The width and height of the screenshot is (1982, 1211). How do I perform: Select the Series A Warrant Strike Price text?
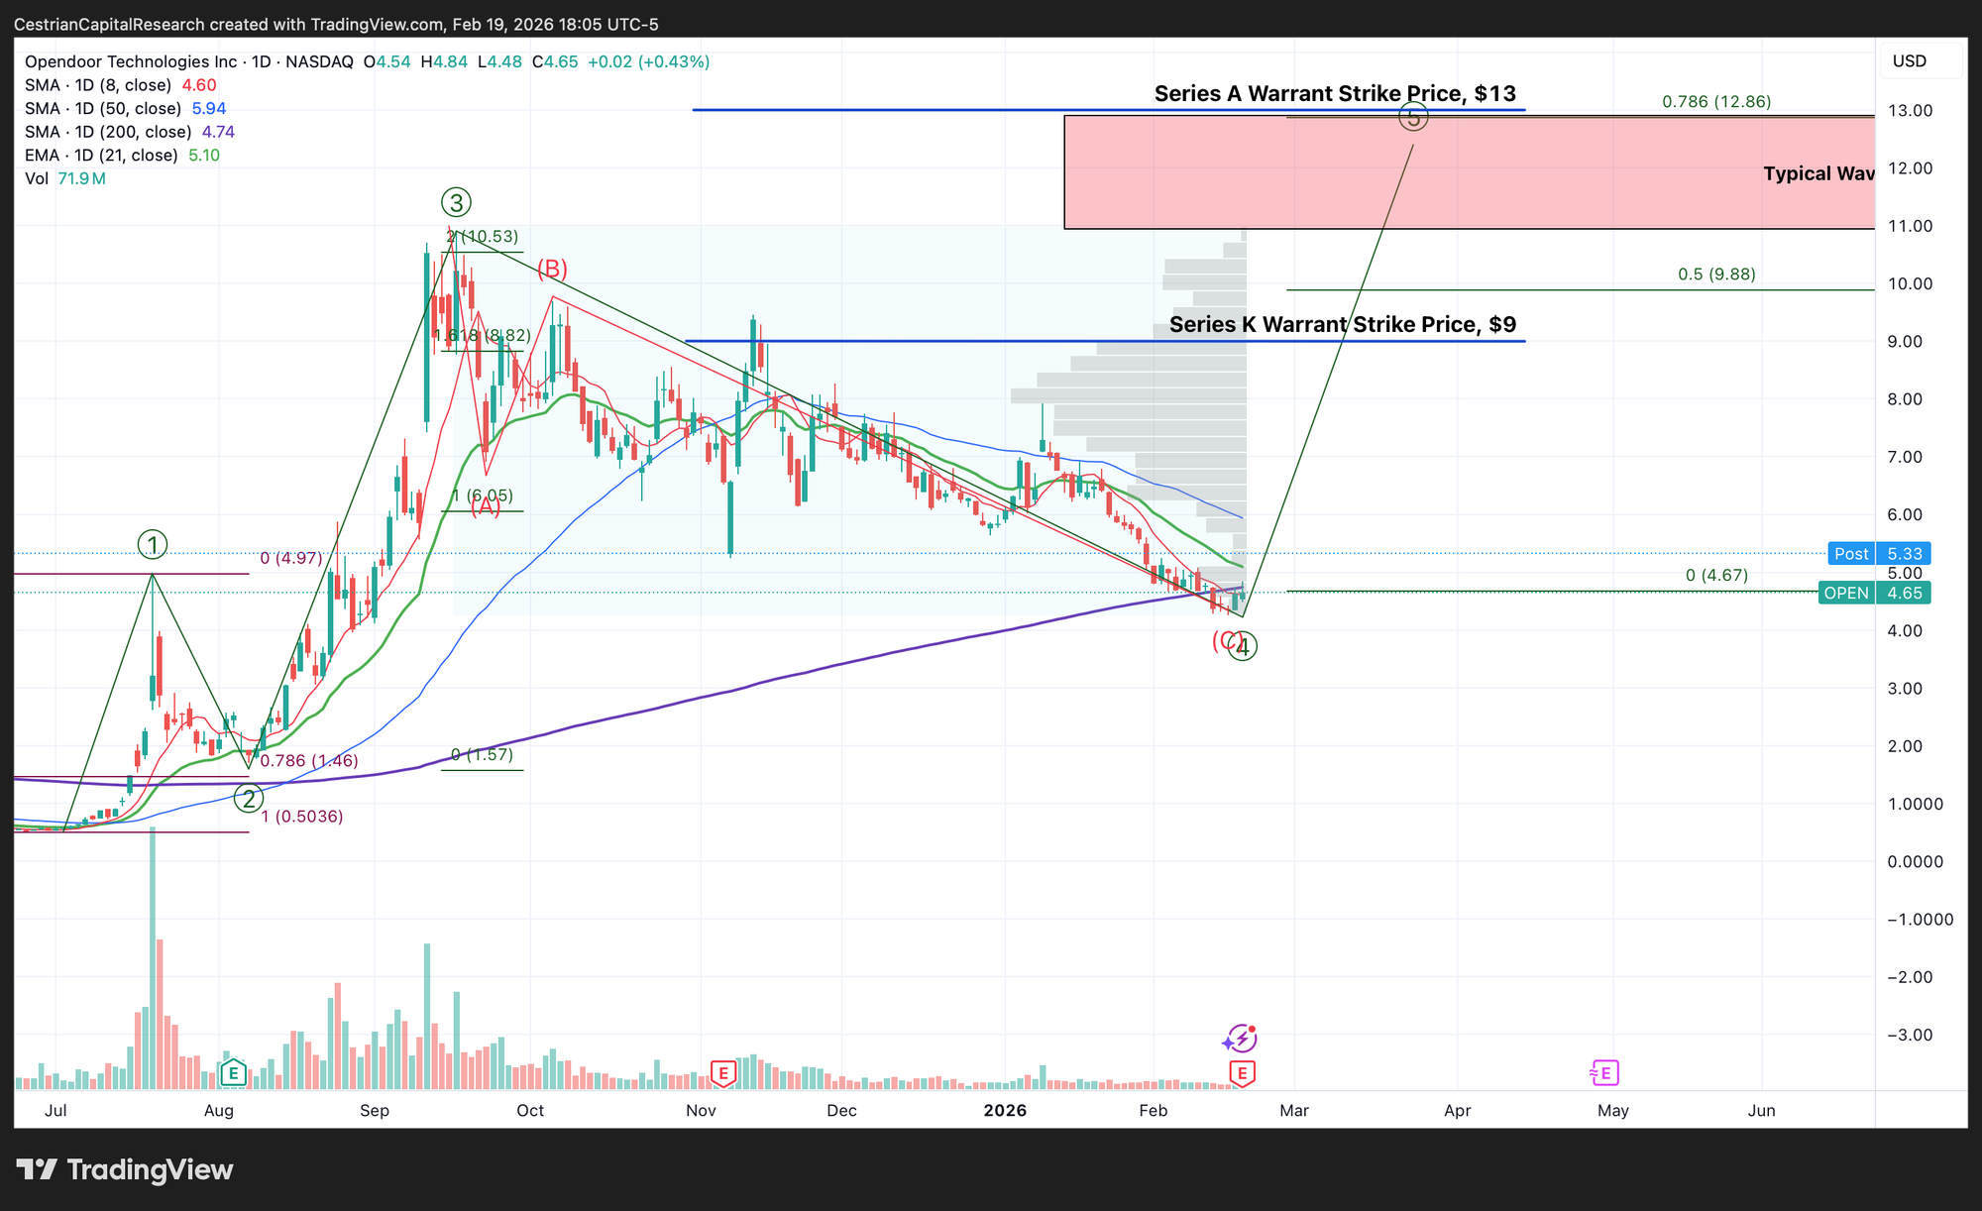click(1334, 93)
